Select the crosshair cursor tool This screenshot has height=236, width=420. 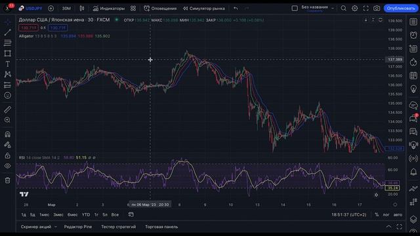7,22
